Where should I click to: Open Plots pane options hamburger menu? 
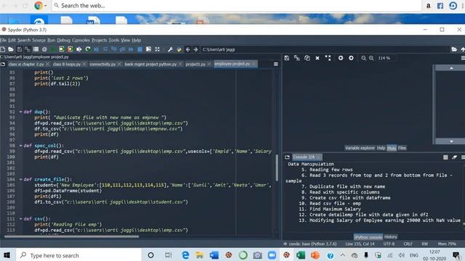click(463, 58)
